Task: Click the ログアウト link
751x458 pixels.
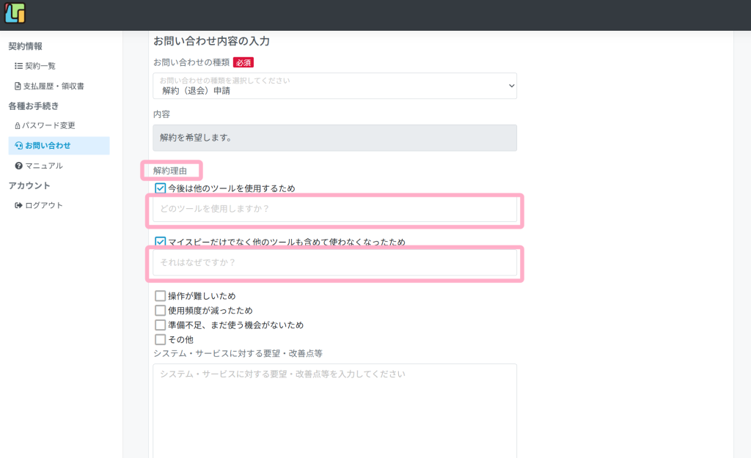Action: (44, 205)
